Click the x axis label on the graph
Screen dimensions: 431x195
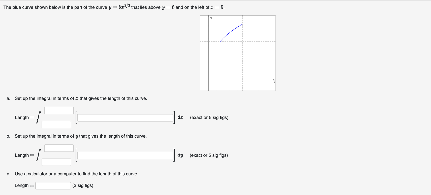tap(273, 79)
